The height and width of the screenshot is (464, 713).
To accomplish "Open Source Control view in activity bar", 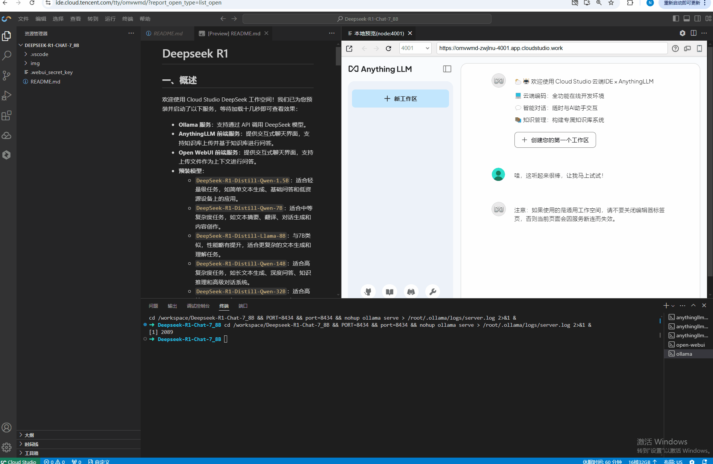I will [7, 76].
